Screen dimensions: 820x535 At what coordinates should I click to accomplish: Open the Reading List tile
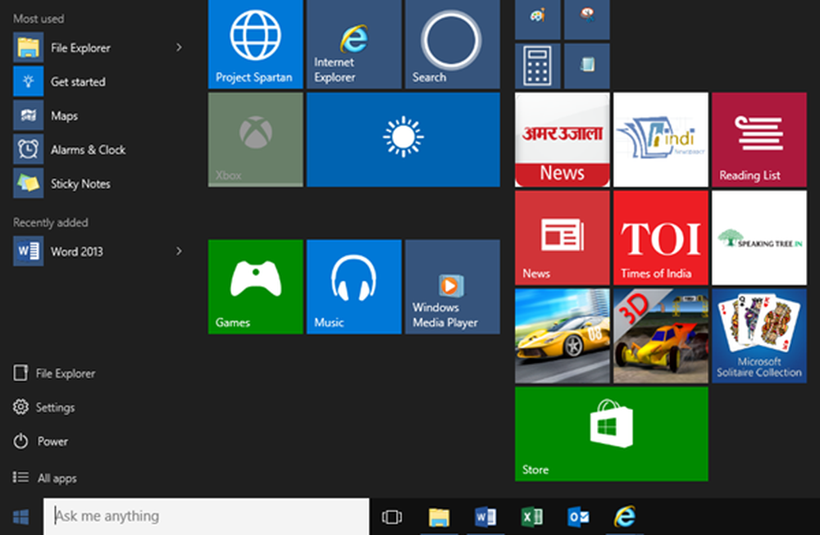click(758, 139)
